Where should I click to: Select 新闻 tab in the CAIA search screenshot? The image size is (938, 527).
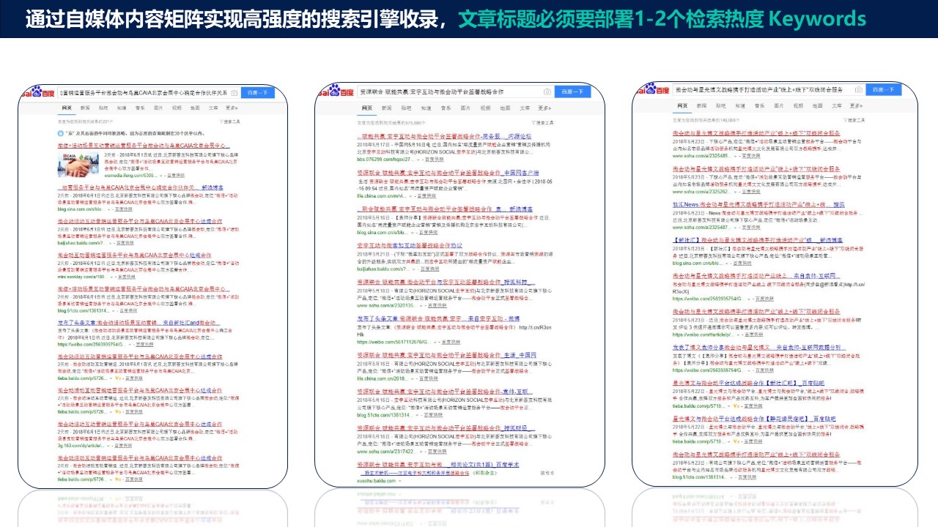[x=85, y=108]
